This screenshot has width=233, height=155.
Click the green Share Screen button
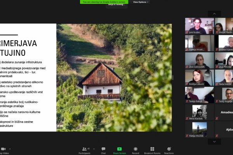click(119, 150)
